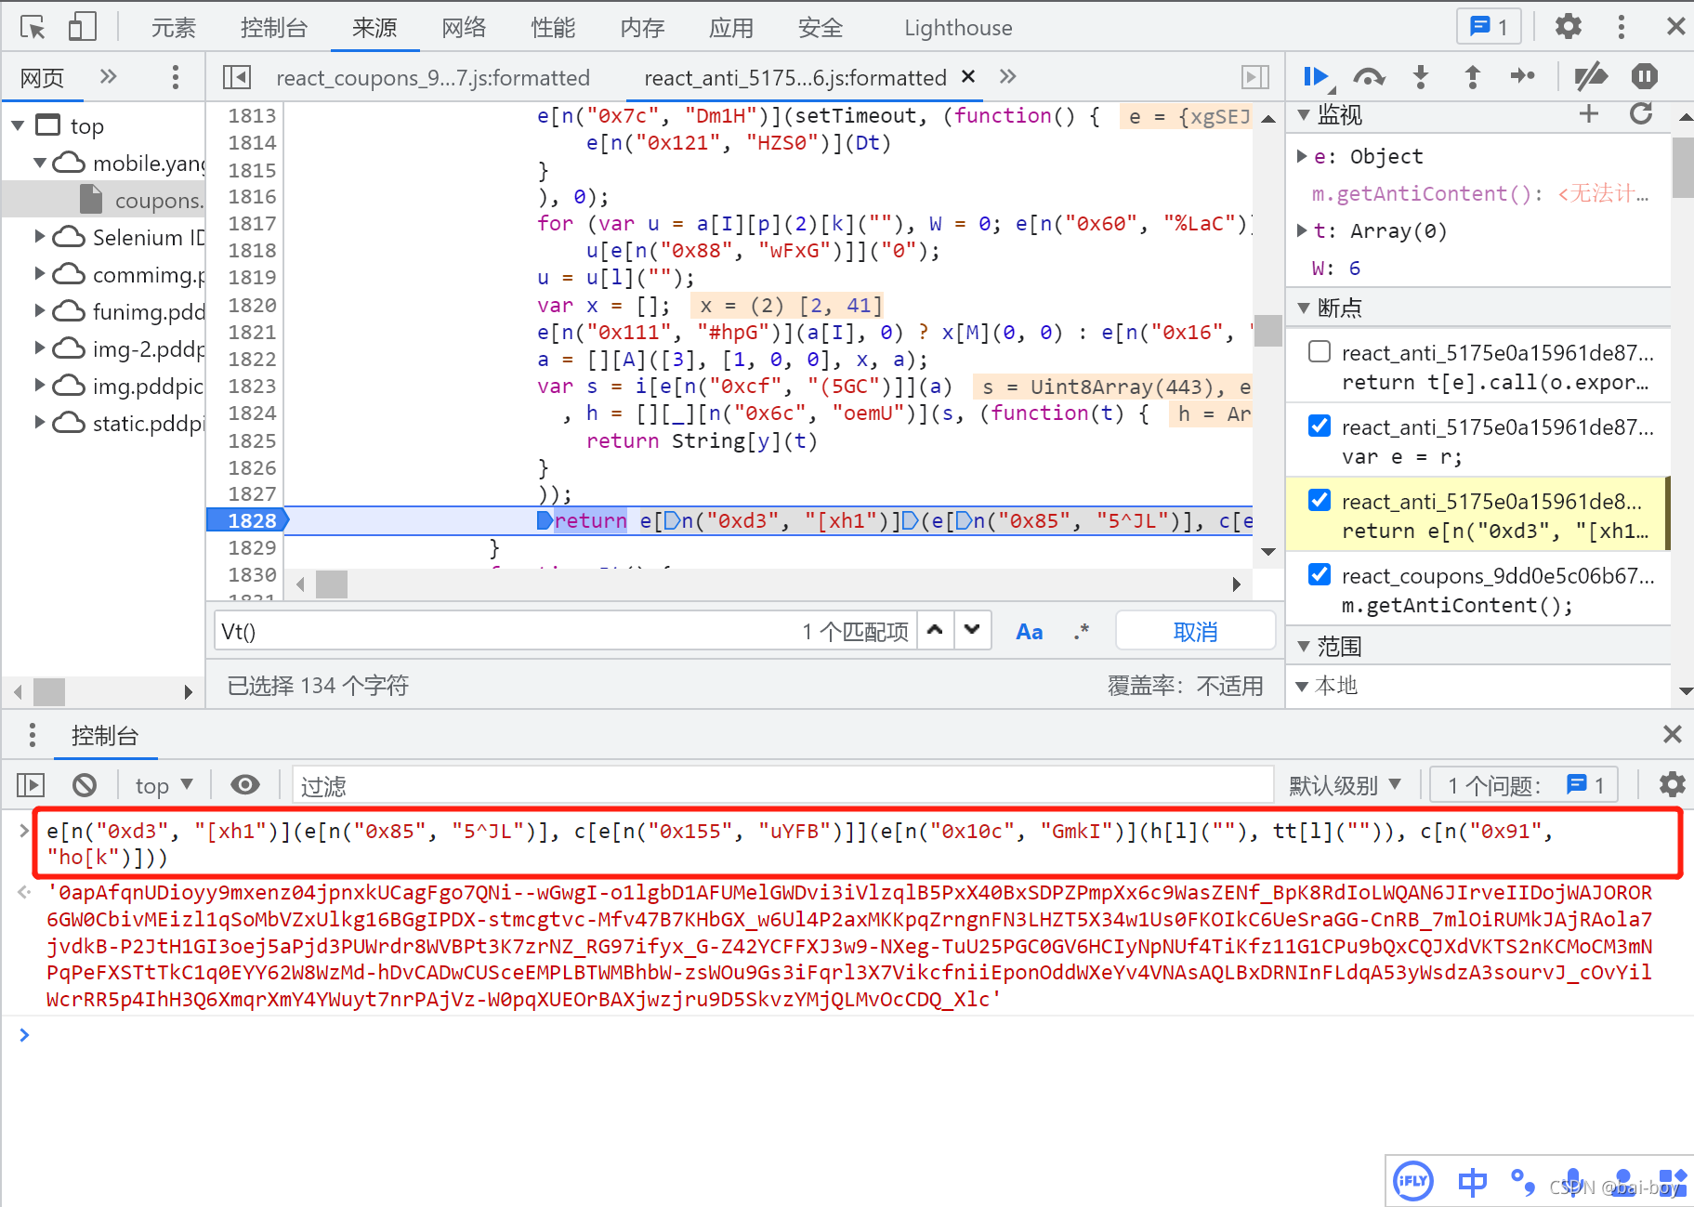
Task: Step over next function call
Action: click(x=1369, y=77)
